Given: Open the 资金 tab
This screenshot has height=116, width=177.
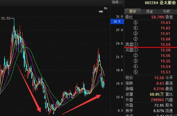Looking at the screenshot, I should tap(150, 12).
